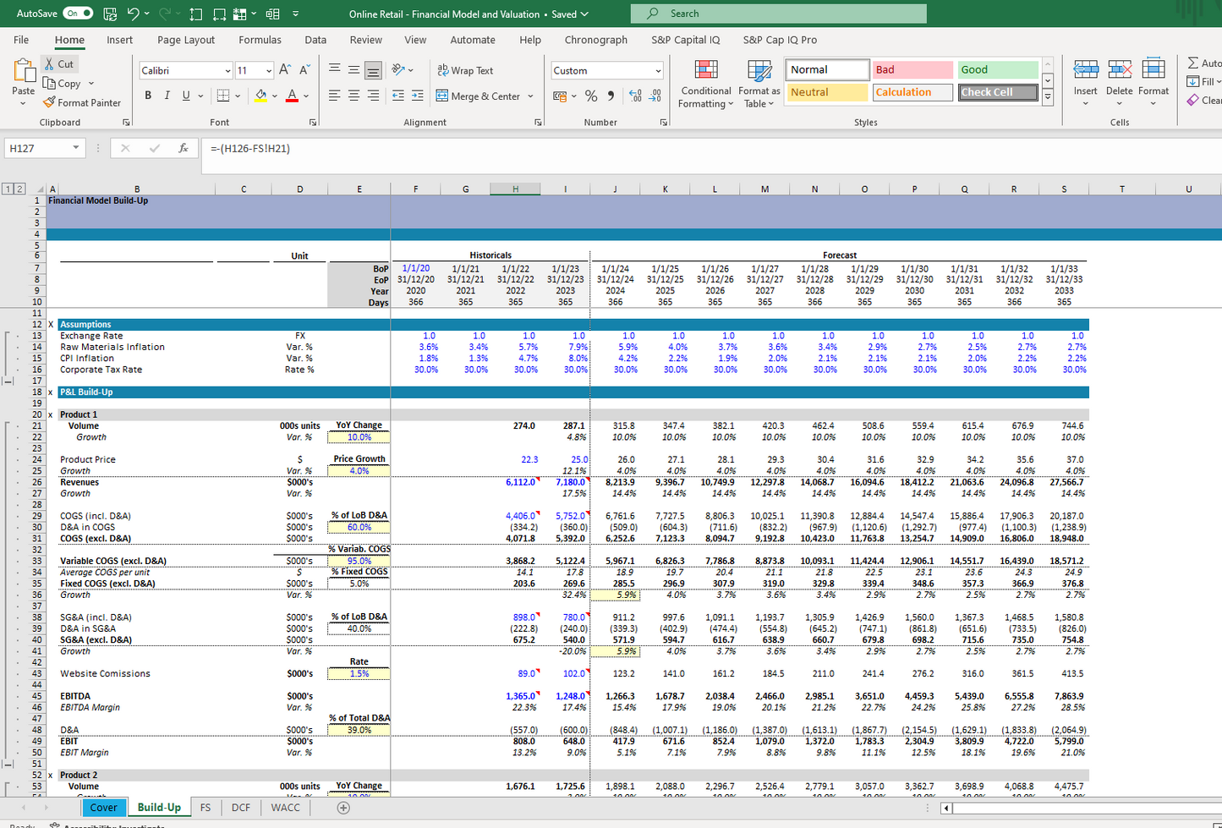Open the Formulas ribbon tab
Image resolution: width=1222 pixels, height=828 pixels.
(x=260, y=40)
